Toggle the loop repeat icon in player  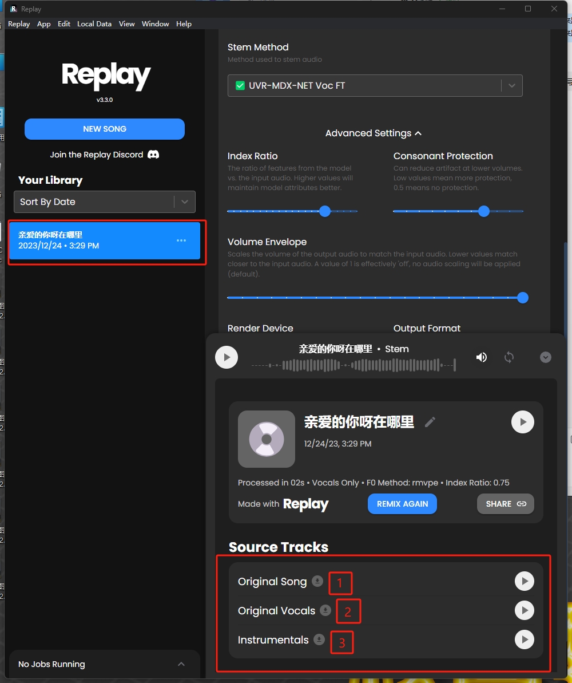[x=509, y=357]
